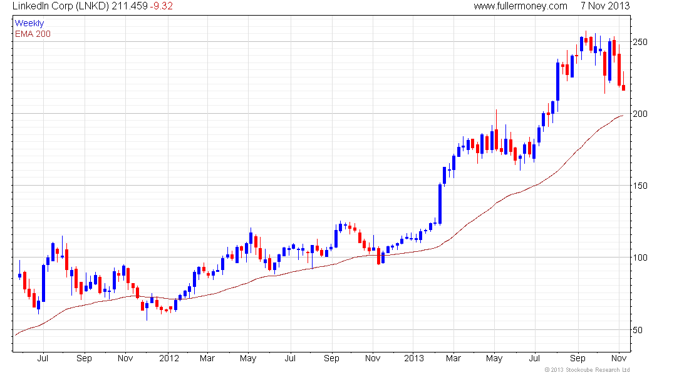Click the 50 price axis label
This screenshot has width=689, height=375.
[638, 330]
